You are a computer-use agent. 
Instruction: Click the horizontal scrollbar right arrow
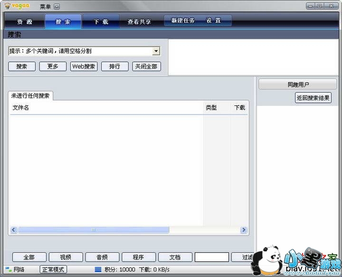point(243,229)
